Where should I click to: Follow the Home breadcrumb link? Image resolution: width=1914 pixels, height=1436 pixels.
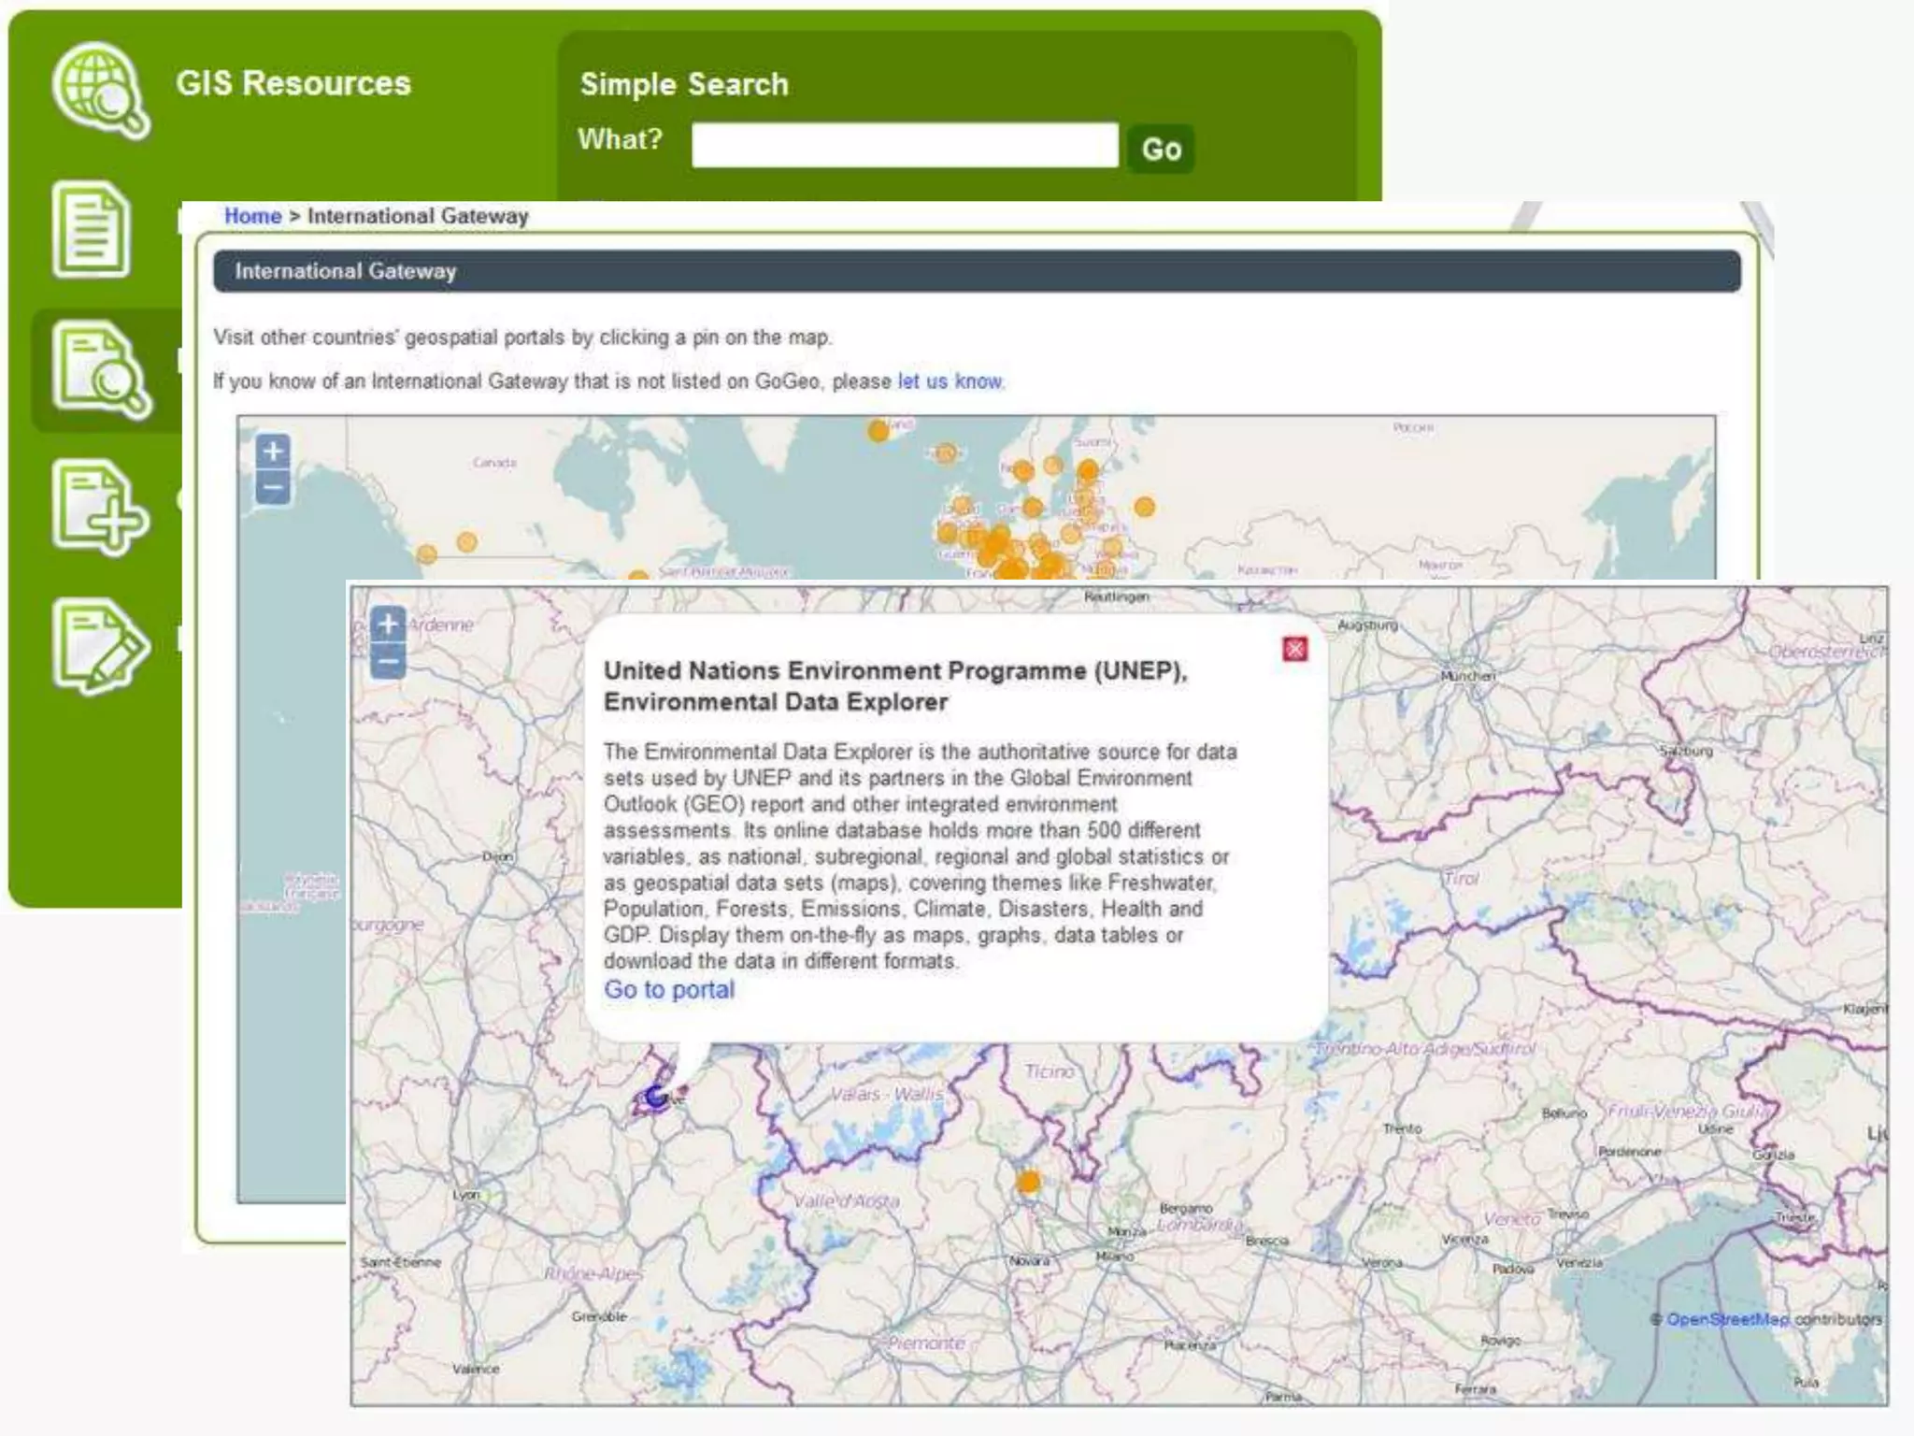[x=252, y=216]
